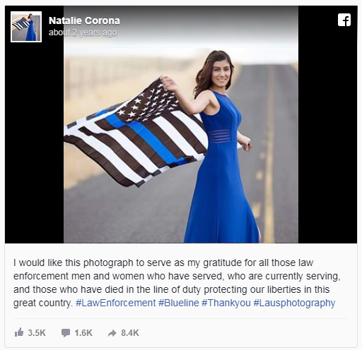Click the "about 2 years ago" timestamp
Viewport: 362px width, 350px height.
coord(83,32)
